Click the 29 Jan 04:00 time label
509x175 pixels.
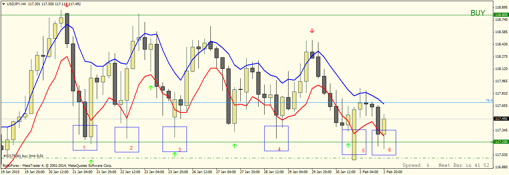[298, 172]
